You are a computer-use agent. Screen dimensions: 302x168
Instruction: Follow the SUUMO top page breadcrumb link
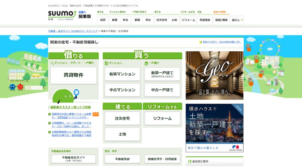pyautogui.click(x=72, y=31)
